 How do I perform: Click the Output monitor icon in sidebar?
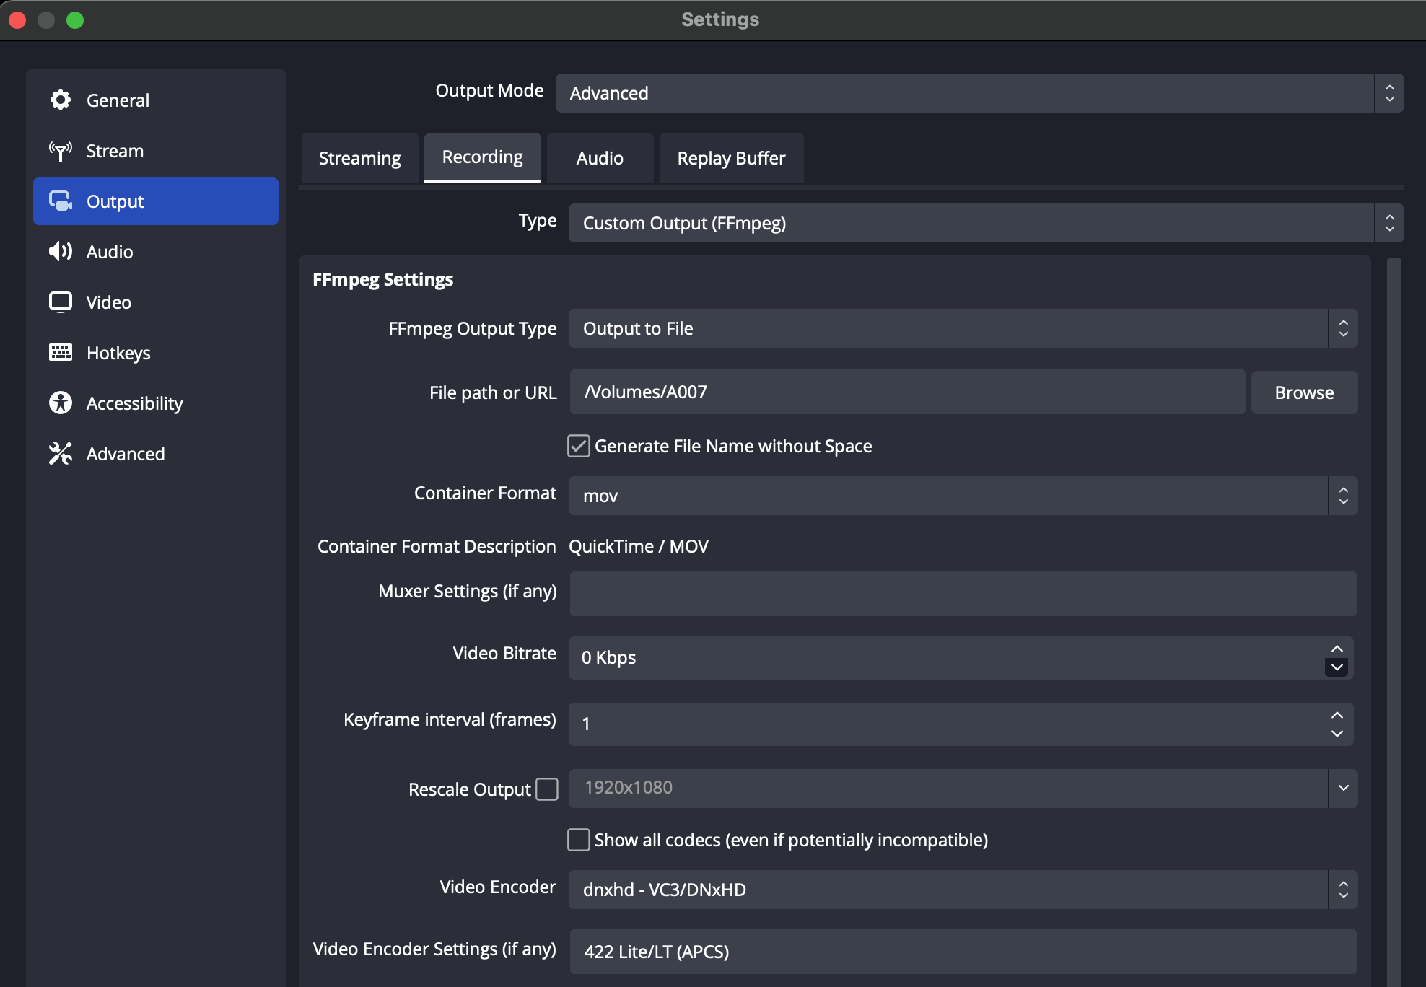tap(61, 201)
